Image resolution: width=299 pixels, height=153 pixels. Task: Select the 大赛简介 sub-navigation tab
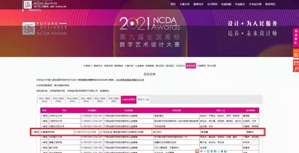[88, 66]
